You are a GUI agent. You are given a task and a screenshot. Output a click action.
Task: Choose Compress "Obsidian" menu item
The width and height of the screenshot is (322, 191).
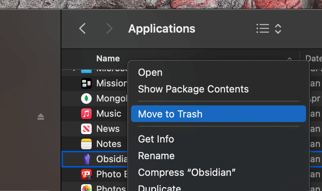(187, 172)
